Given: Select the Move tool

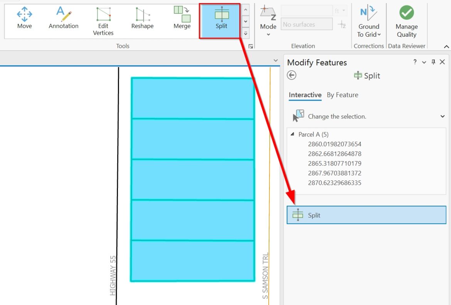Looking at the screenshot, I should [x=24, y=19].
